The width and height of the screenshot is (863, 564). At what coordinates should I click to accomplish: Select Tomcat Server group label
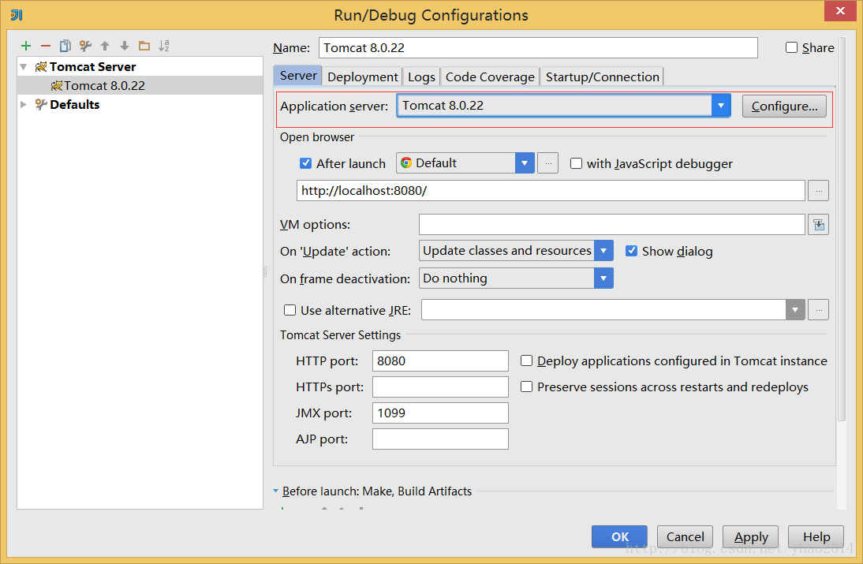(x=92, y=66)
